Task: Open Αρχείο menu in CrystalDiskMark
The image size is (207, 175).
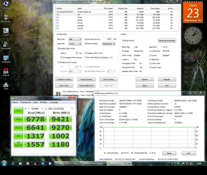Action: click(15, 102)
